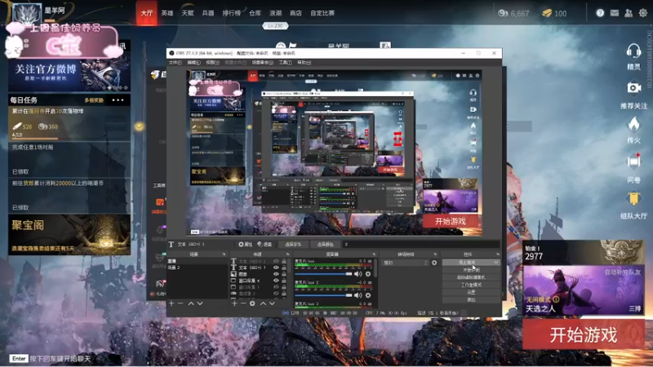Remove scene with OBS scenes minus icon
This screenshot has width=653, height=367.
point(180,303)
